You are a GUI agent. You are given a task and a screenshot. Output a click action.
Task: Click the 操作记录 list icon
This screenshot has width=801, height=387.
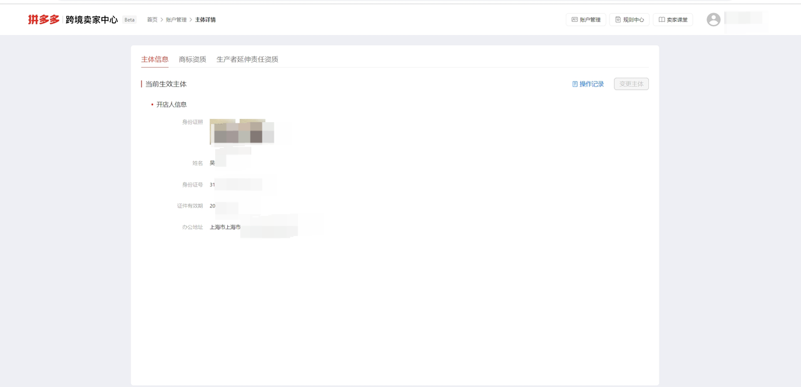click(575, 84)
